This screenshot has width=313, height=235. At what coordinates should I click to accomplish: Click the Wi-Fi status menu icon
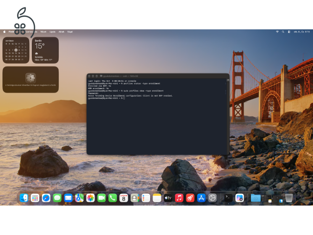click(277, 32)
